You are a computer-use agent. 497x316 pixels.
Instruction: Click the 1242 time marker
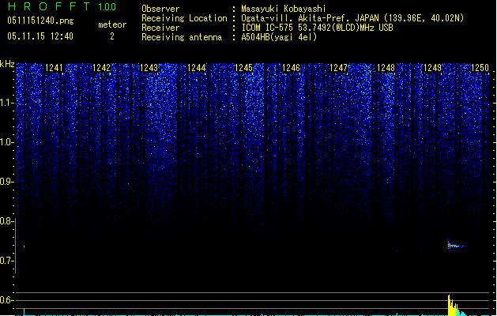point(101,68)
